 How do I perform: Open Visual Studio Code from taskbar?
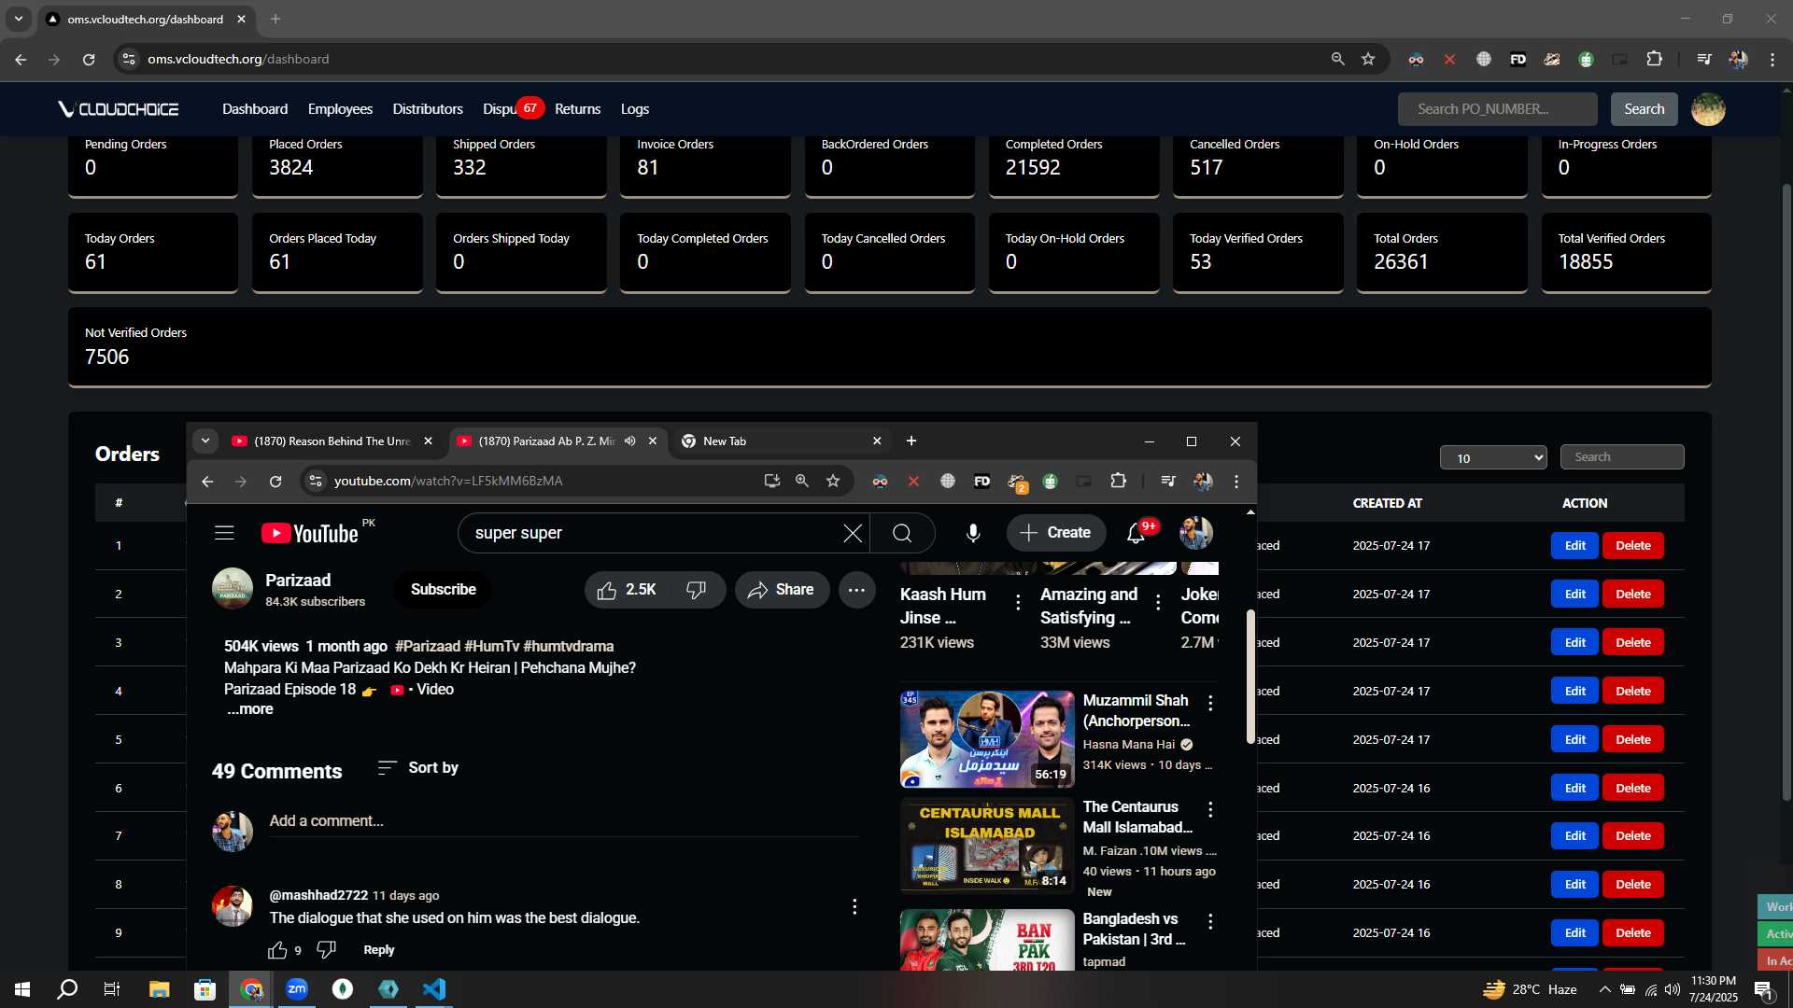tap(434, 989)
